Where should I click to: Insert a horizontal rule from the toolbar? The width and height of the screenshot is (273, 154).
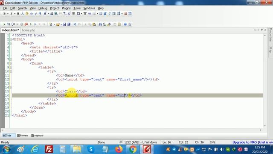60,14
